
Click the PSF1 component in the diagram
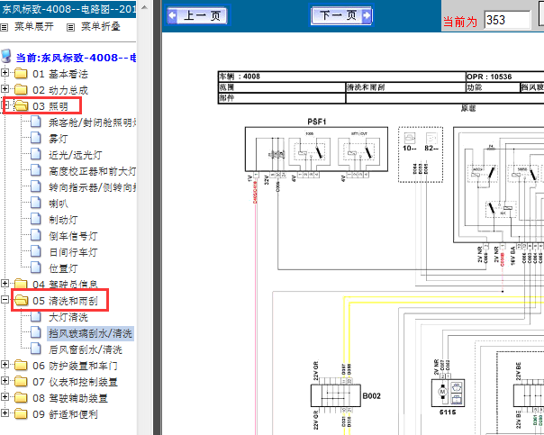click(x=316, y=150)
